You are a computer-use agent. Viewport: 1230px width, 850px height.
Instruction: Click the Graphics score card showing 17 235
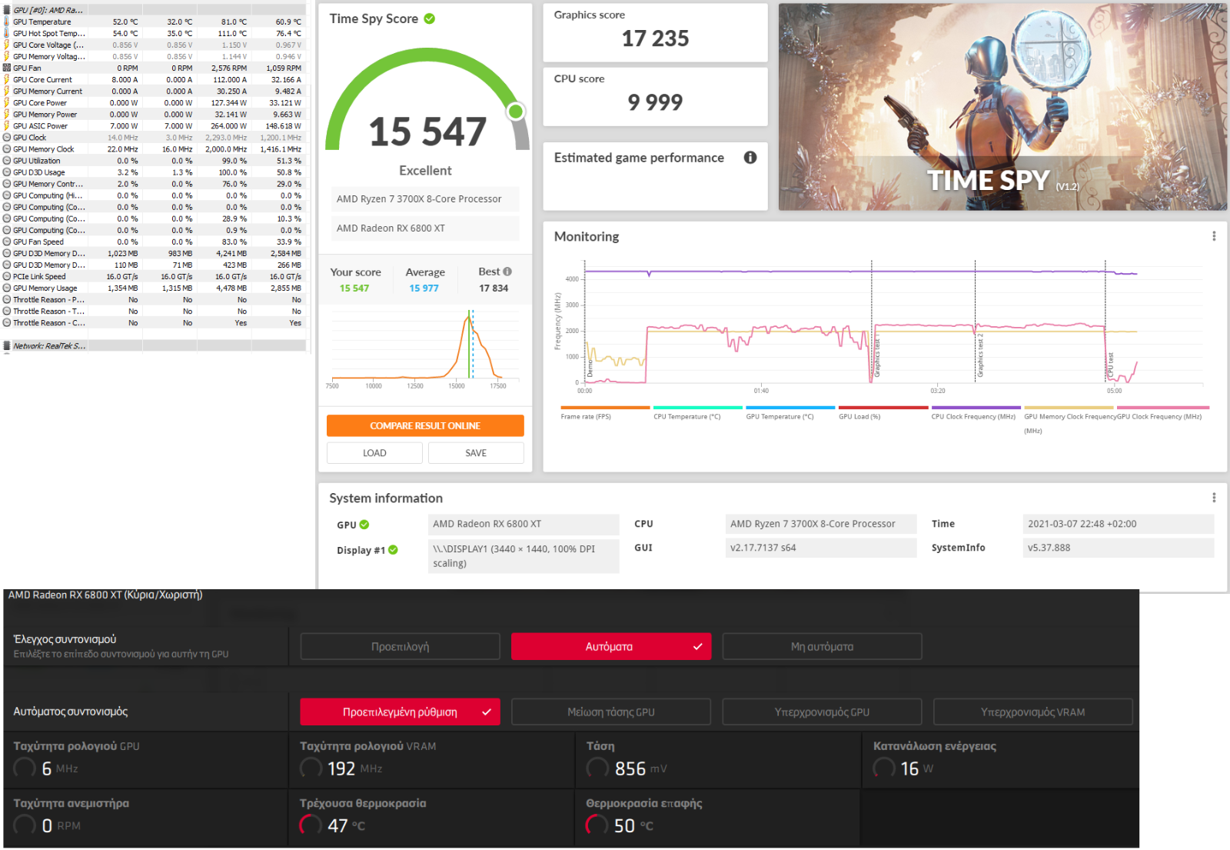(x=655, y=33)
